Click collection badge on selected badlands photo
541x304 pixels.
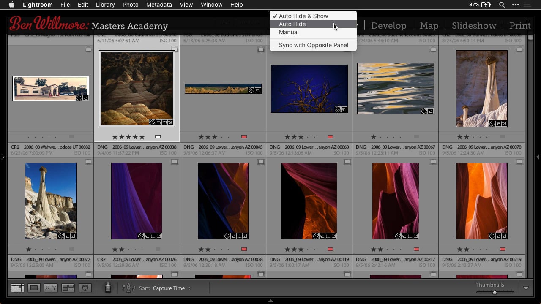158,122
